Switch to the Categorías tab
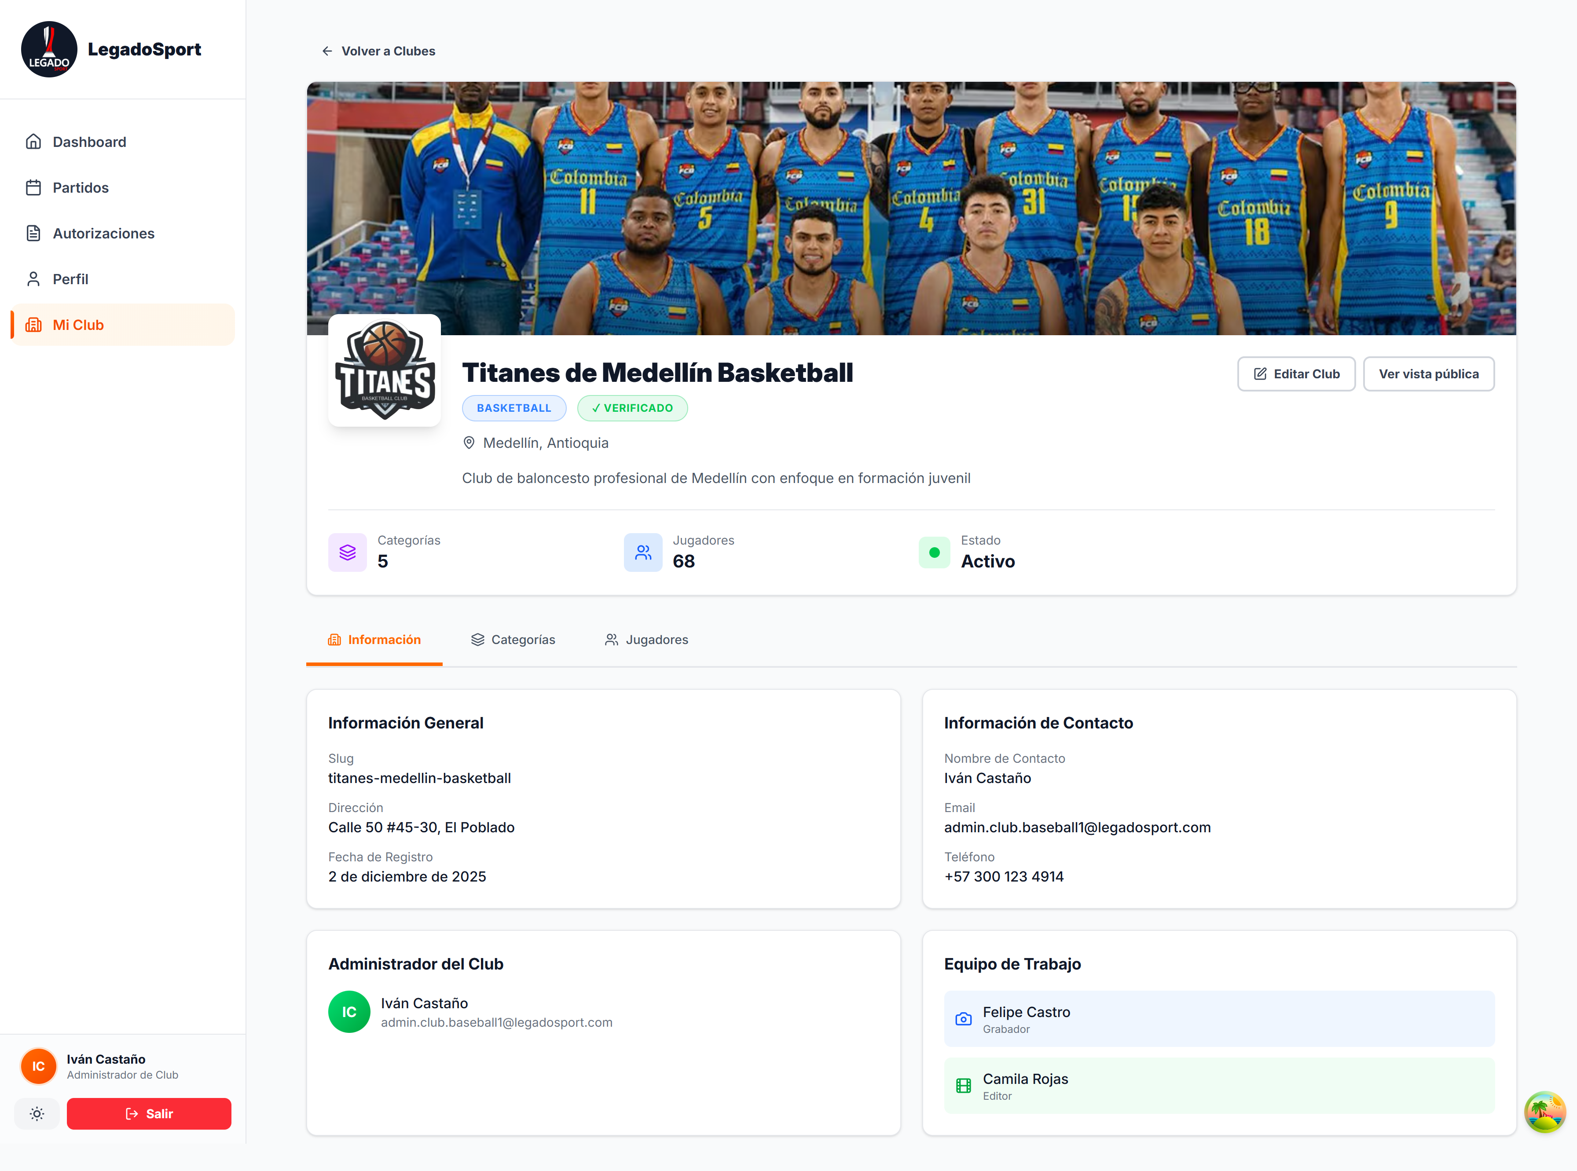This screenshot has width=1577, height=1171. point(513,639)
